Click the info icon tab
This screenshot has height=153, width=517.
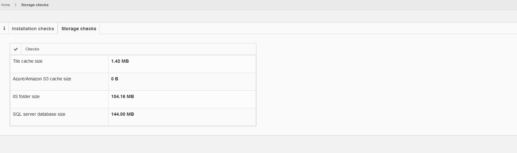tap(4, 28)
